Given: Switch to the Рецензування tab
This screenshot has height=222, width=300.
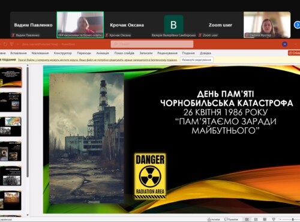Looking at the screenshot, I should pyautogui.click(x=167, y=53).
